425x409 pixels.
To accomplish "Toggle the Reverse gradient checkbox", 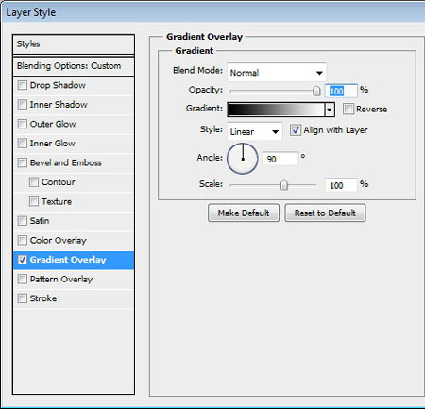I will coord(348,110).
